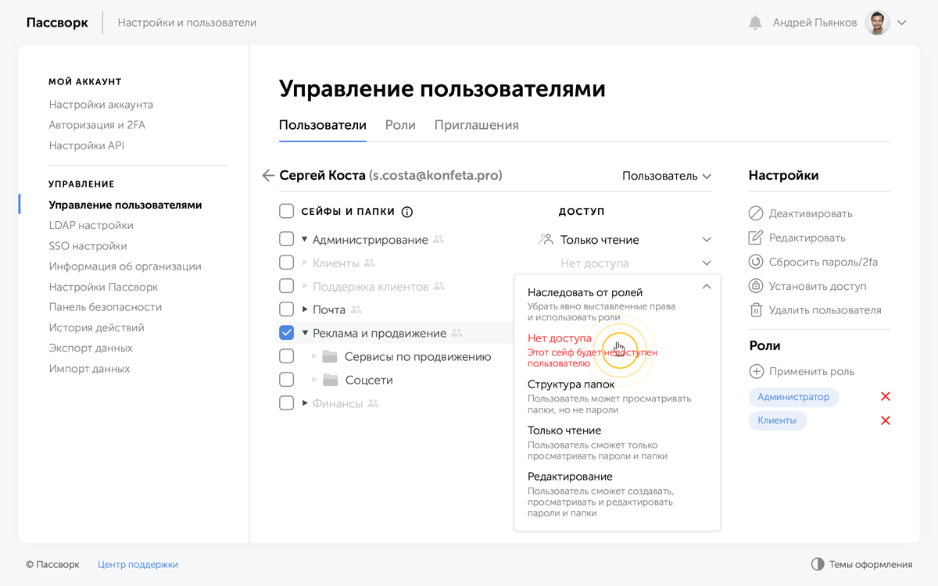The height and width of the screenshot is (586, 938).
Task: Click the Темы оформления contrast icon
Action: click(x=818, y=564)
